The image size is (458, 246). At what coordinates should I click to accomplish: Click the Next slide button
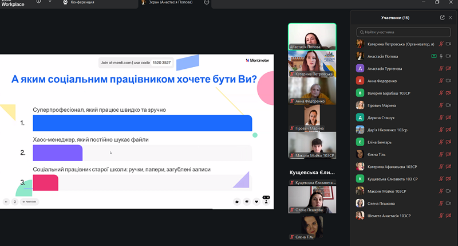(29, 201)
